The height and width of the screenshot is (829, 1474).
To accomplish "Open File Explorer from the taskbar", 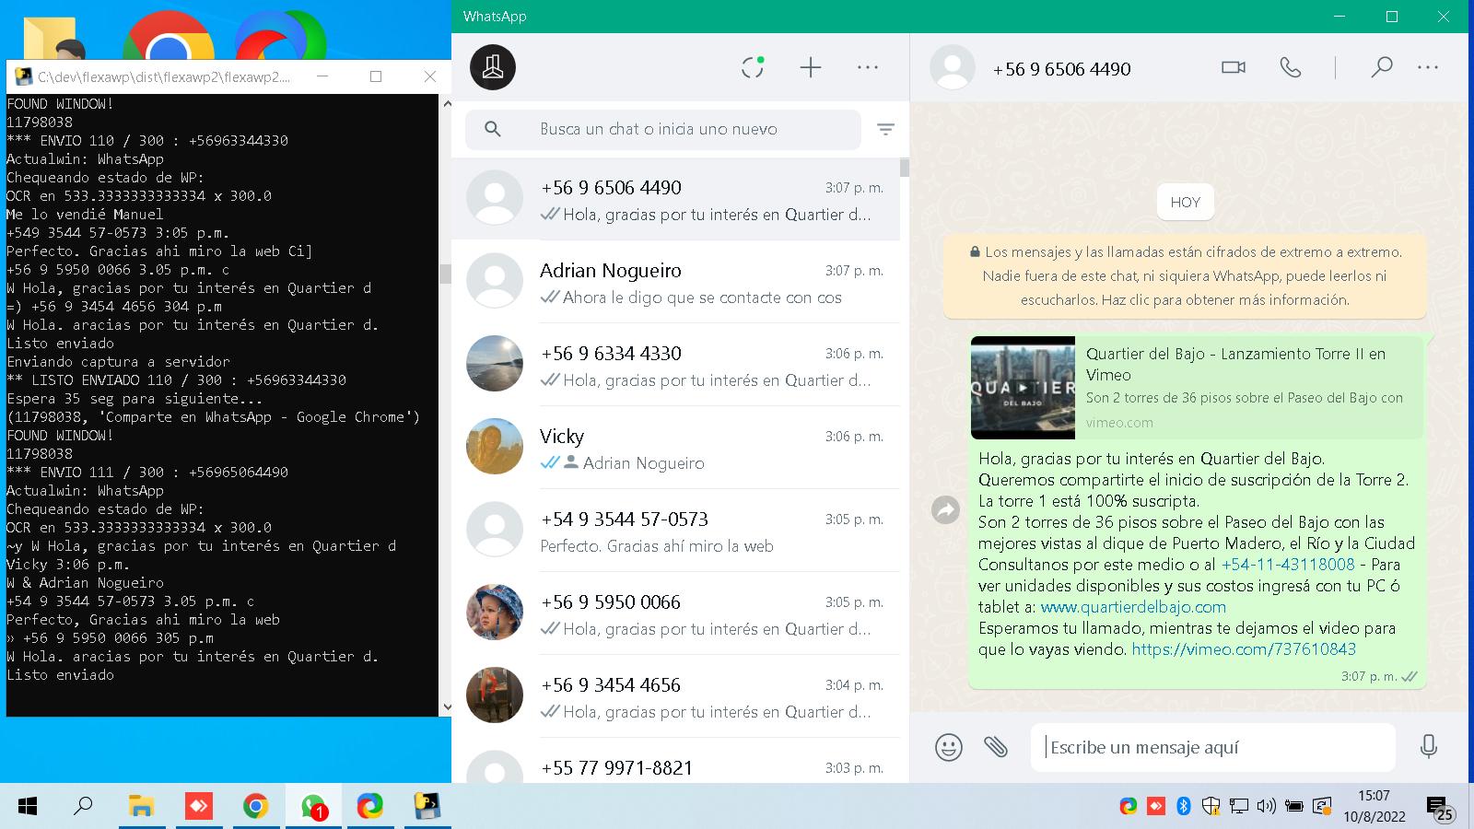I will (141, 807).
